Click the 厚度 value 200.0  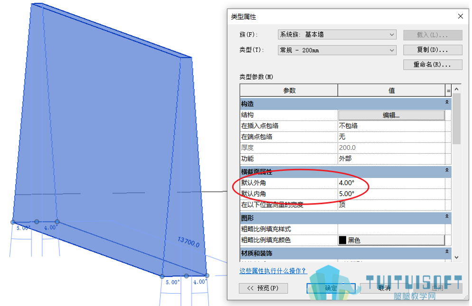click(x=391, y=148)
